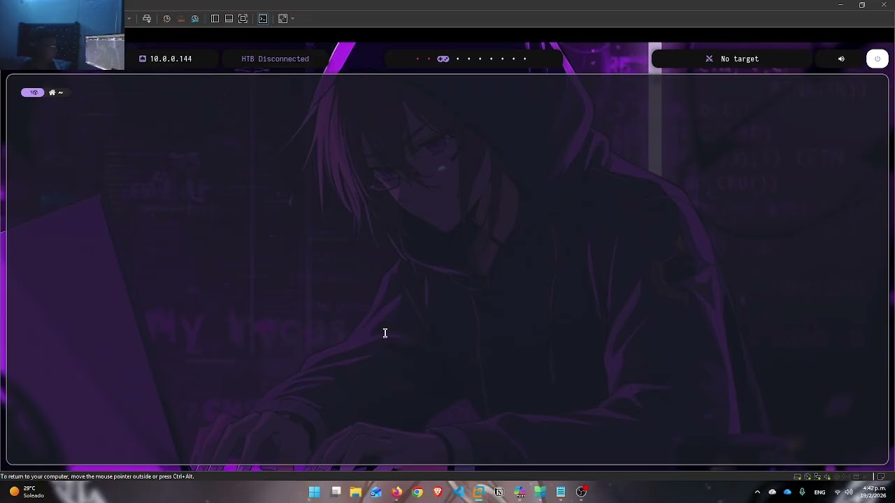Viewport: 895px width, 503px height.
Task: Select the gamepad workspace icon
Action: pos(443,59)
